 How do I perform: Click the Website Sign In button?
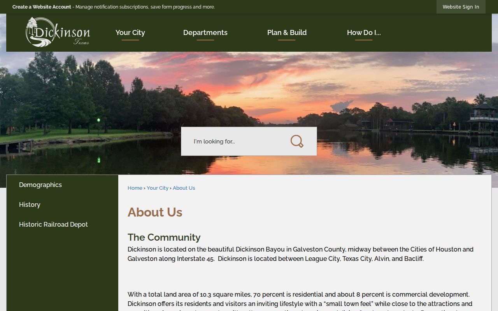pos(461,7)
